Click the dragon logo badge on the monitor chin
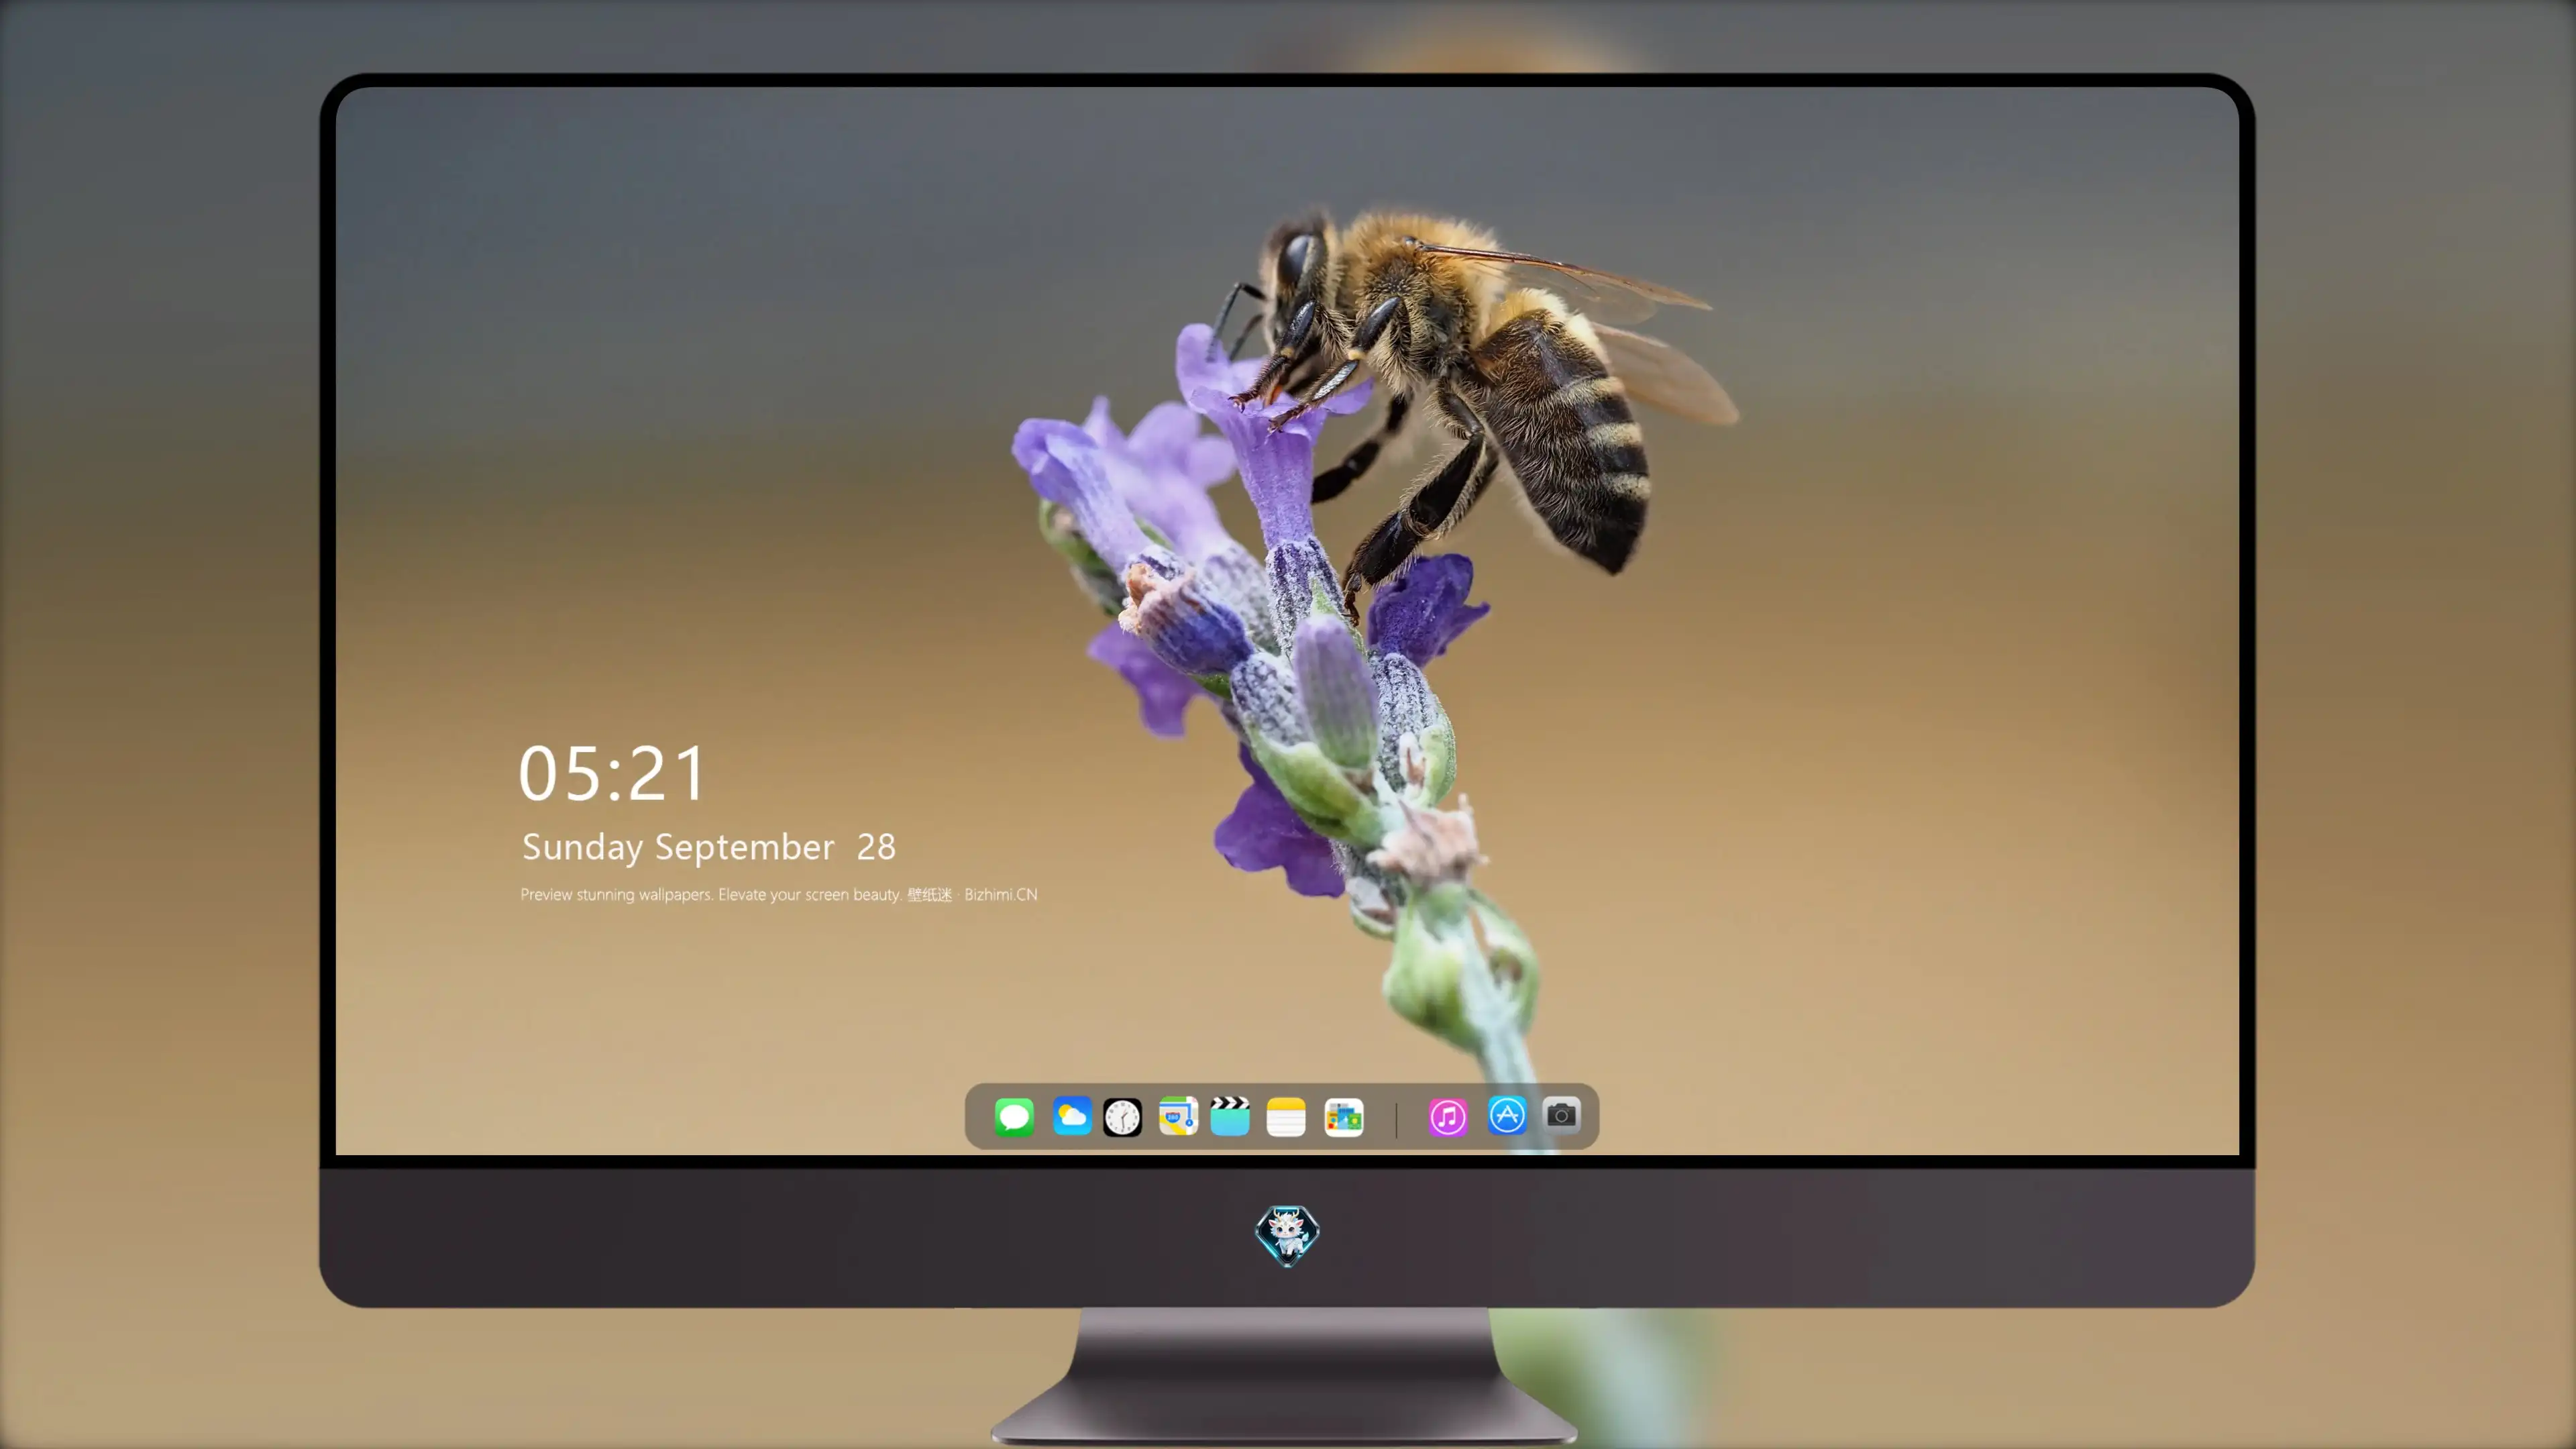2576x1449 pixels. (x=1287, y=1235)
